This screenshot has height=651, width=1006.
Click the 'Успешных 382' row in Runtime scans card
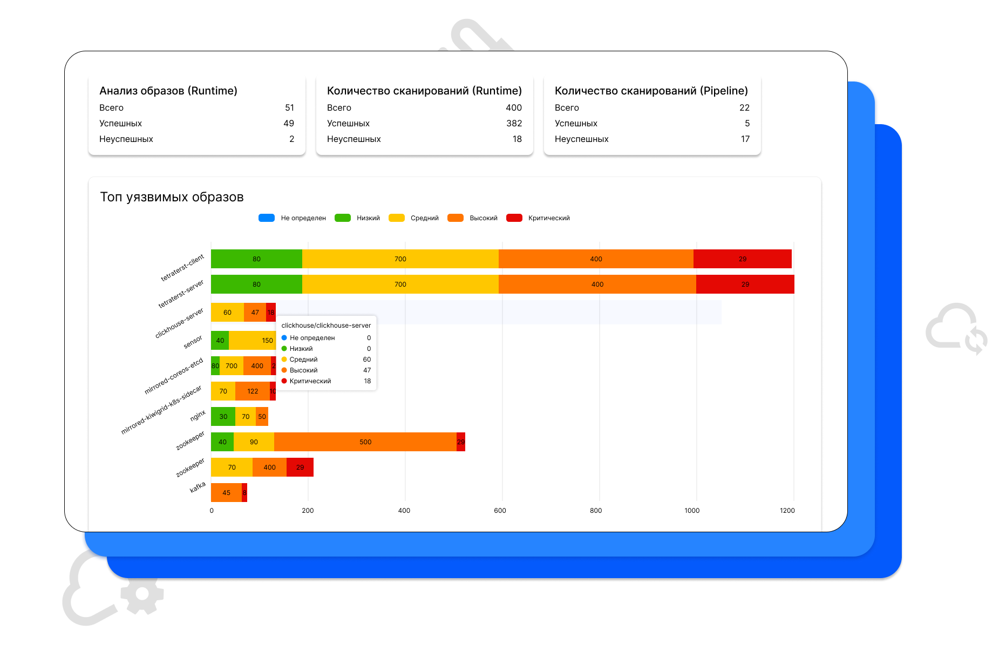[x=424, y=124]
